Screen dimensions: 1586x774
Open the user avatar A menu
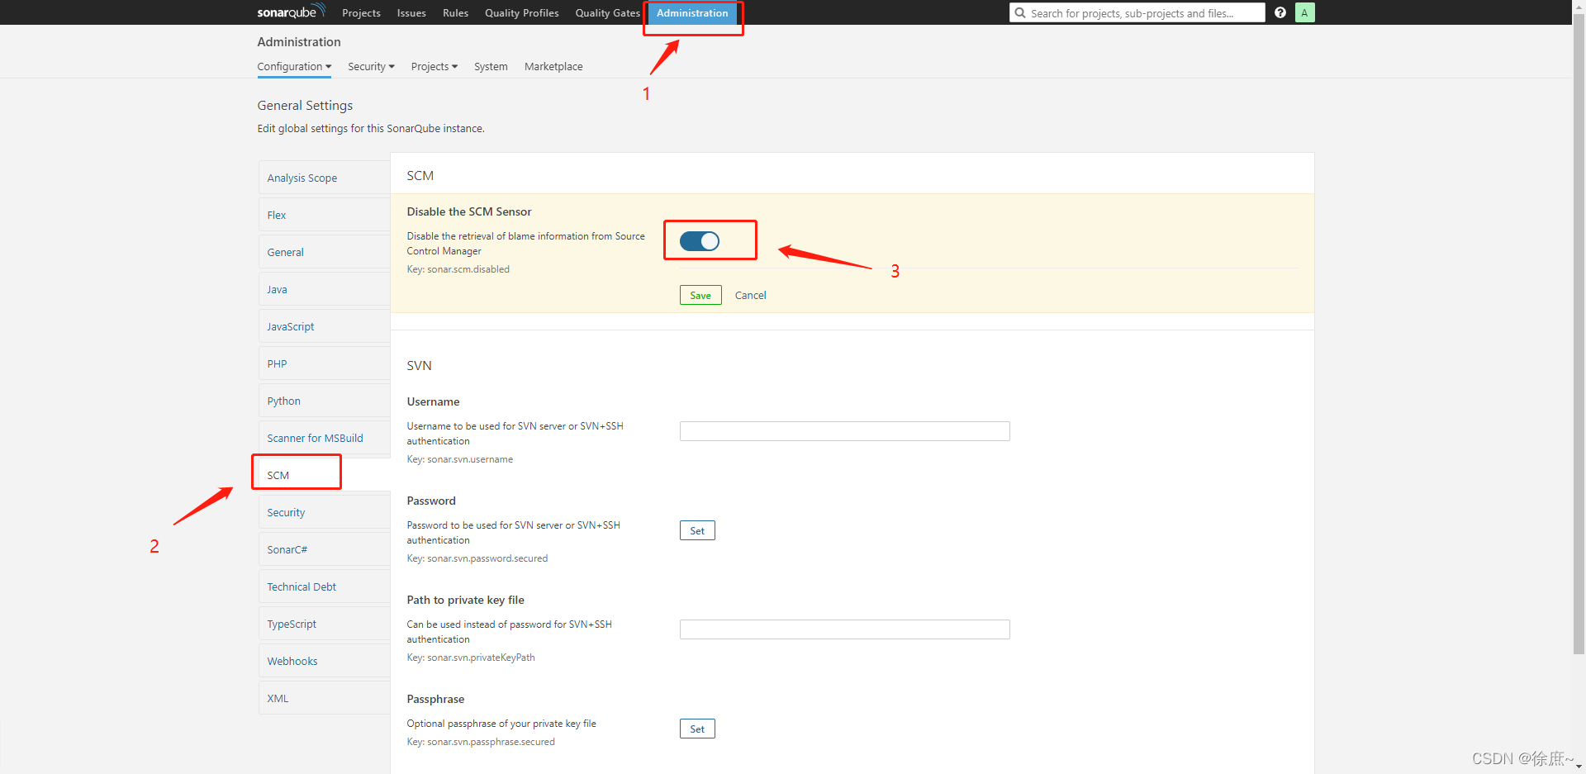click(x=1305, y=12)
